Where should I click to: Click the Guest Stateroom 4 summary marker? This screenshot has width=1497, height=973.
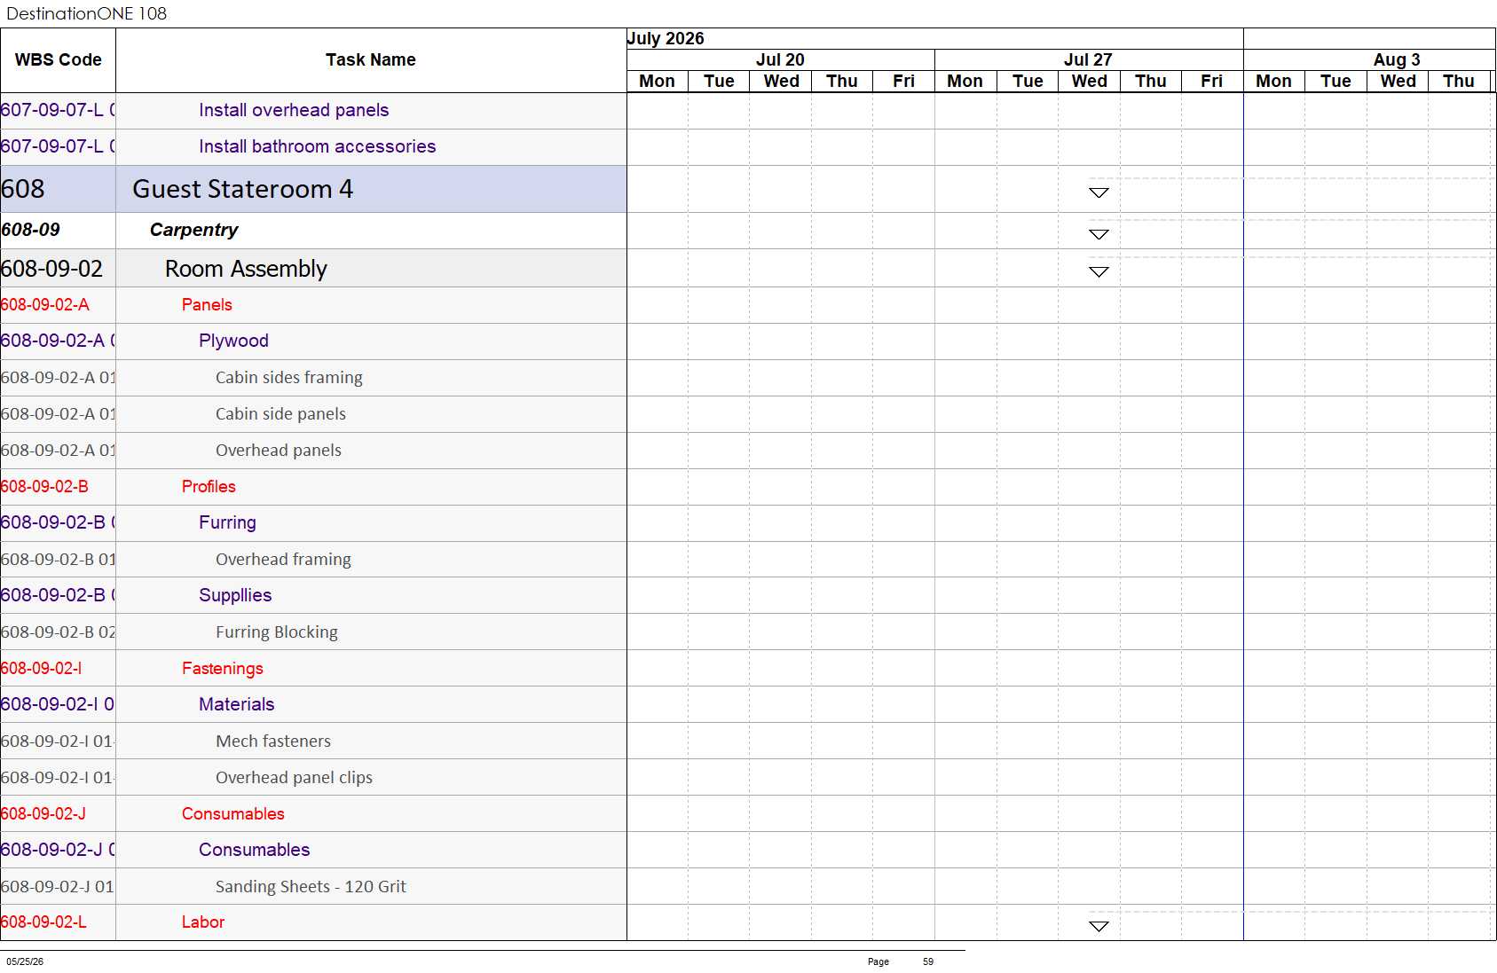point(1099,192)
